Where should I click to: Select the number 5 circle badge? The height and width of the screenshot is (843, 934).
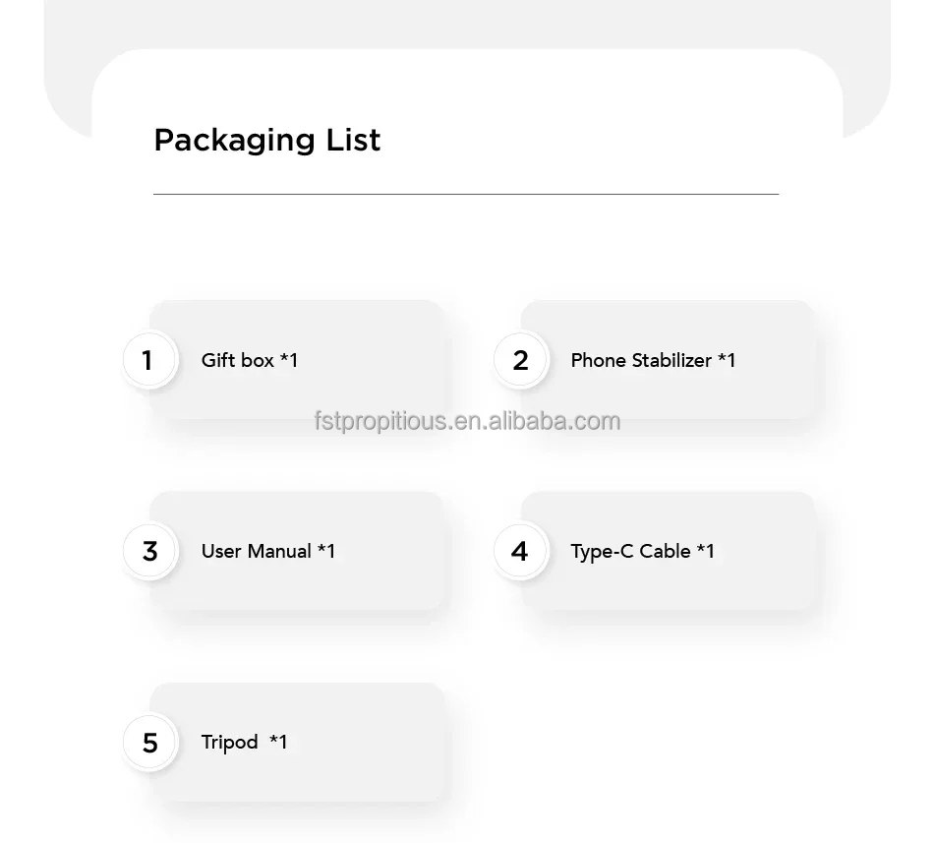pos(149,742)
